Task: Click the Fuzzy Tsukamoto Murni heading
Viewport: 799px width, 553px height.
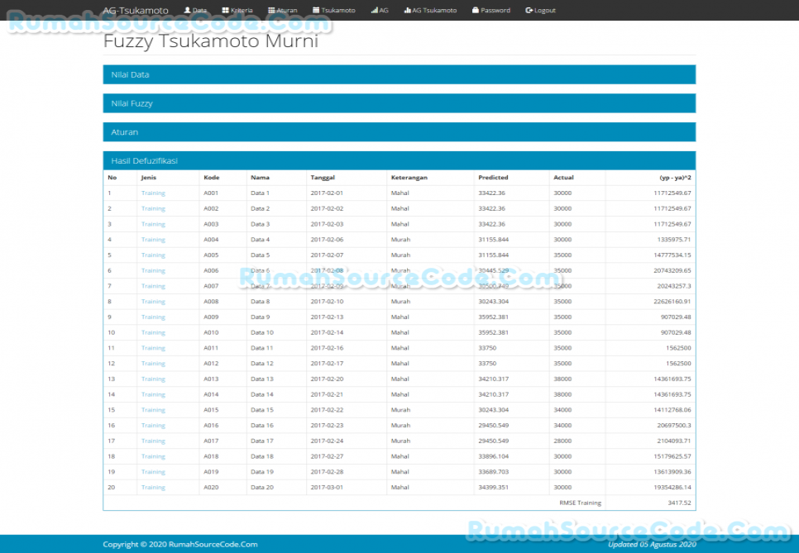Action: (211, 41)
